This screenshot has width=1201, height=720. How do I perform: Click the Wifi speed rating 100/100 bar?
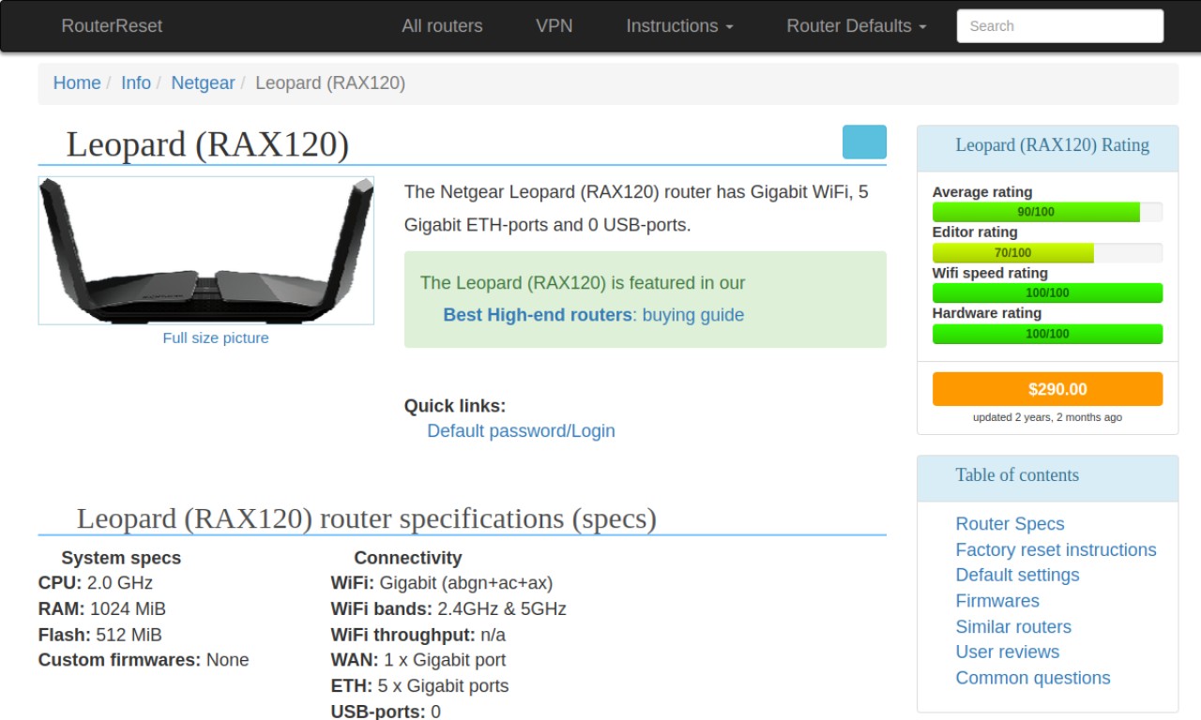point(1047,292)
